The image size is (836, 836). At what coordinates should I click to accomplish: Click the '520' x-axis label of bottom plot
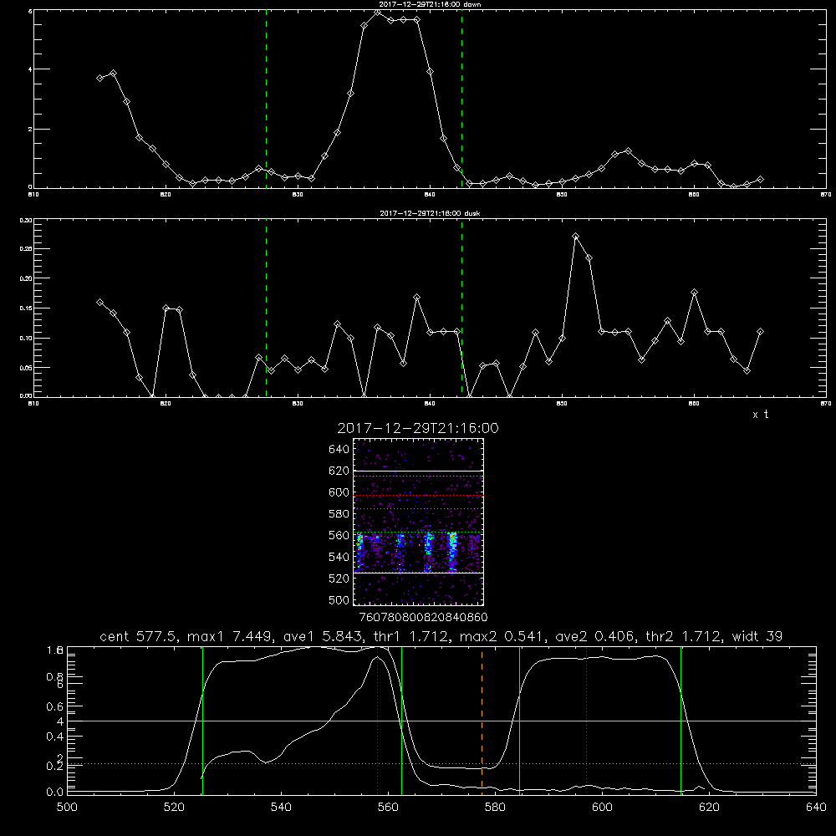tap(174, 807)
